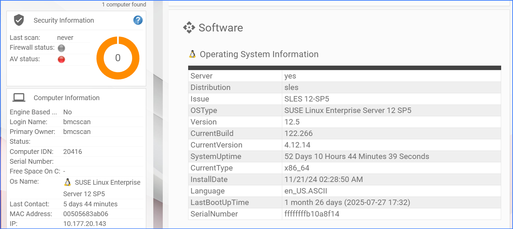Viewport: 513px width, 229px height.
Task: Click the CurrentBuild value 122.266
Action: point(298,133)
